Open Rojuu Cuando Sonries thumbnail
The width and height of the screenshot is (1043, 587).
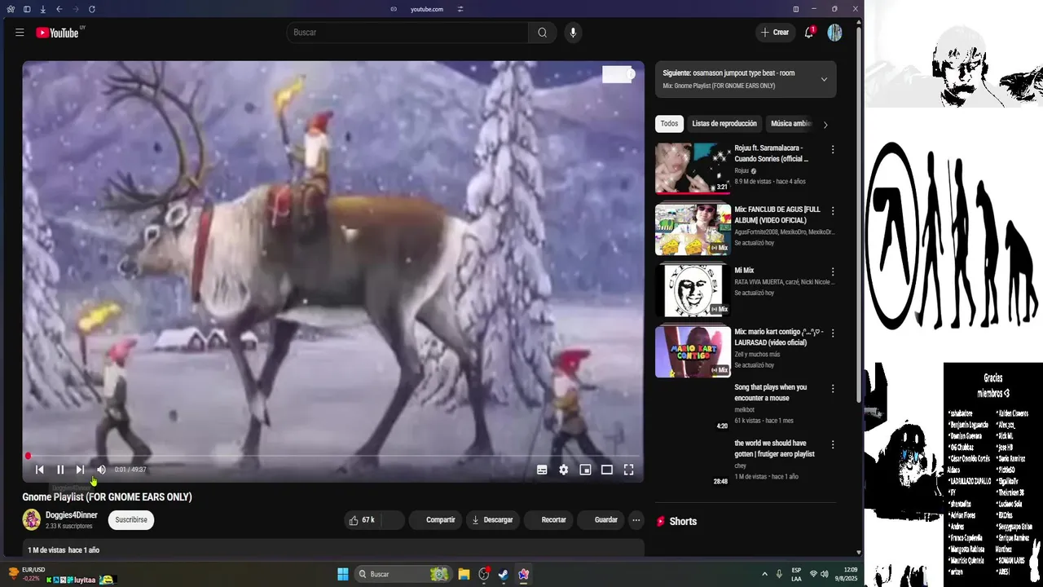(x=693, y=168)
